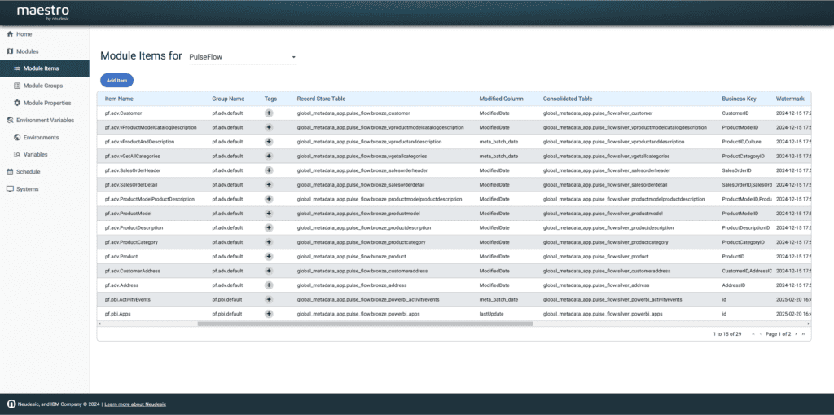The width and height of the screenshot is (834, 415).
Task: Click silver_powerbi_activityevents consolidated table cell
Action: pos(612,299)
